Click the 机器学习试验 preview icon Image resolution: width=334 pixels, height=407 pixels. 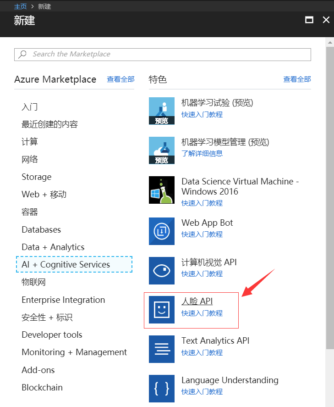click(161, 111)
